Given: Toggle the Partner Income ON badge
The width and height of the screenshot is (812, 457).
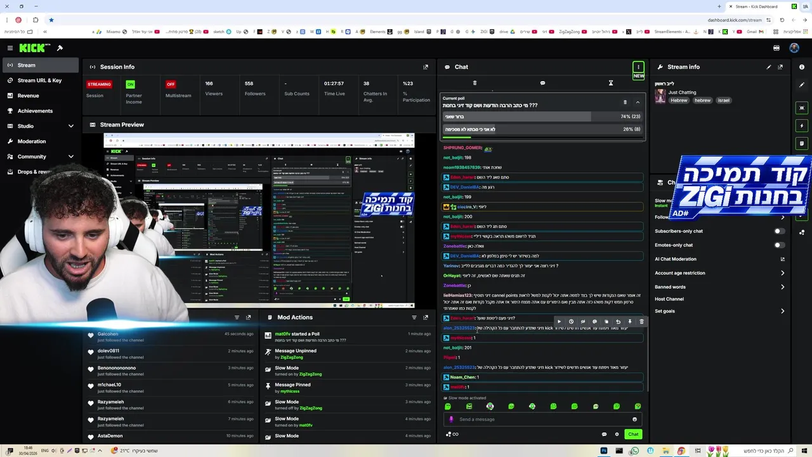Looking at the screenshot, I should point(130,84).
